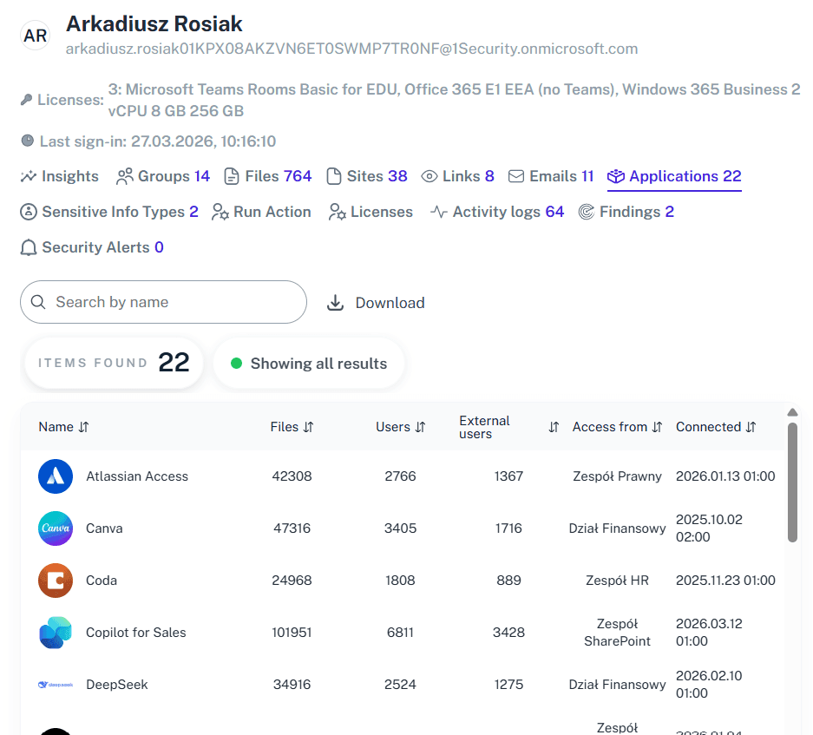
Task: Click files count 42308
Action: 292,476
